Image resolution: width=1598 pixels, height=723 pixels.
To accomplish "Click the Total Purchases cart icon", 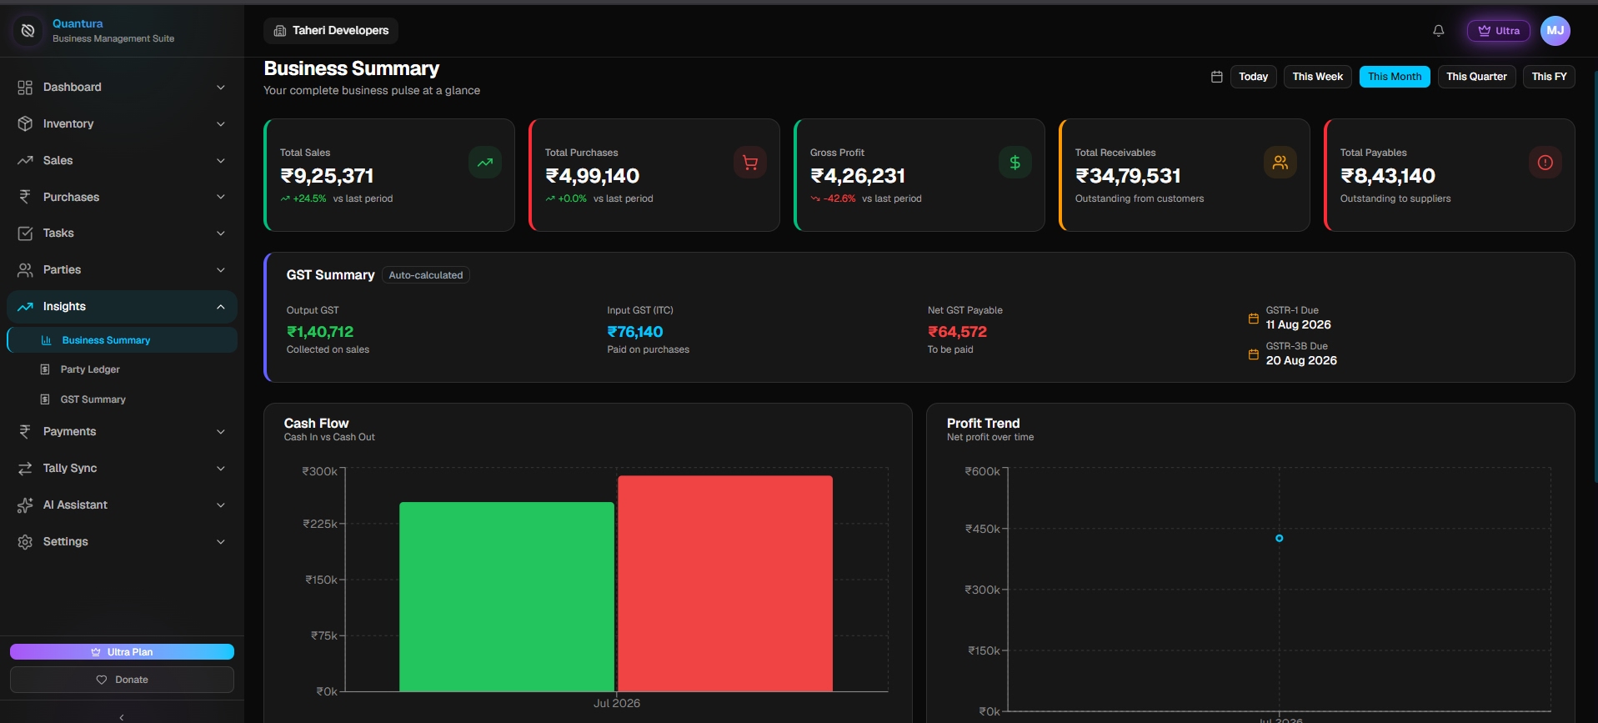I will click(x=750, y=163).
